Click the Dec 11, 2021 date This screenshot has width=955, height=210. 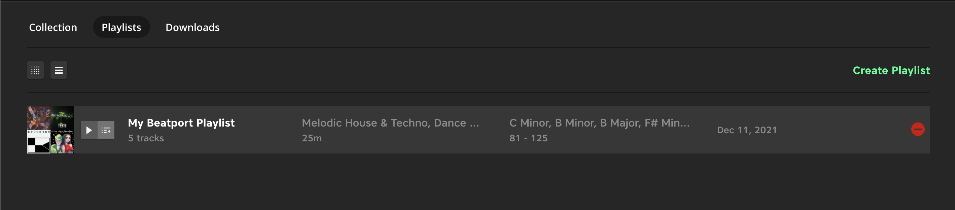click(747, 130)
